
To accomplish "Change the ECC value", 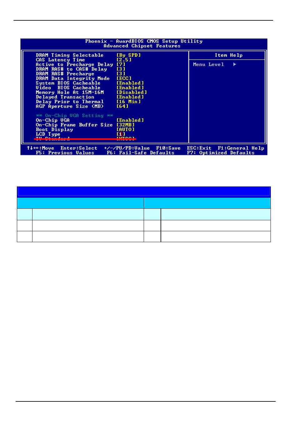I will click(124, 79).
